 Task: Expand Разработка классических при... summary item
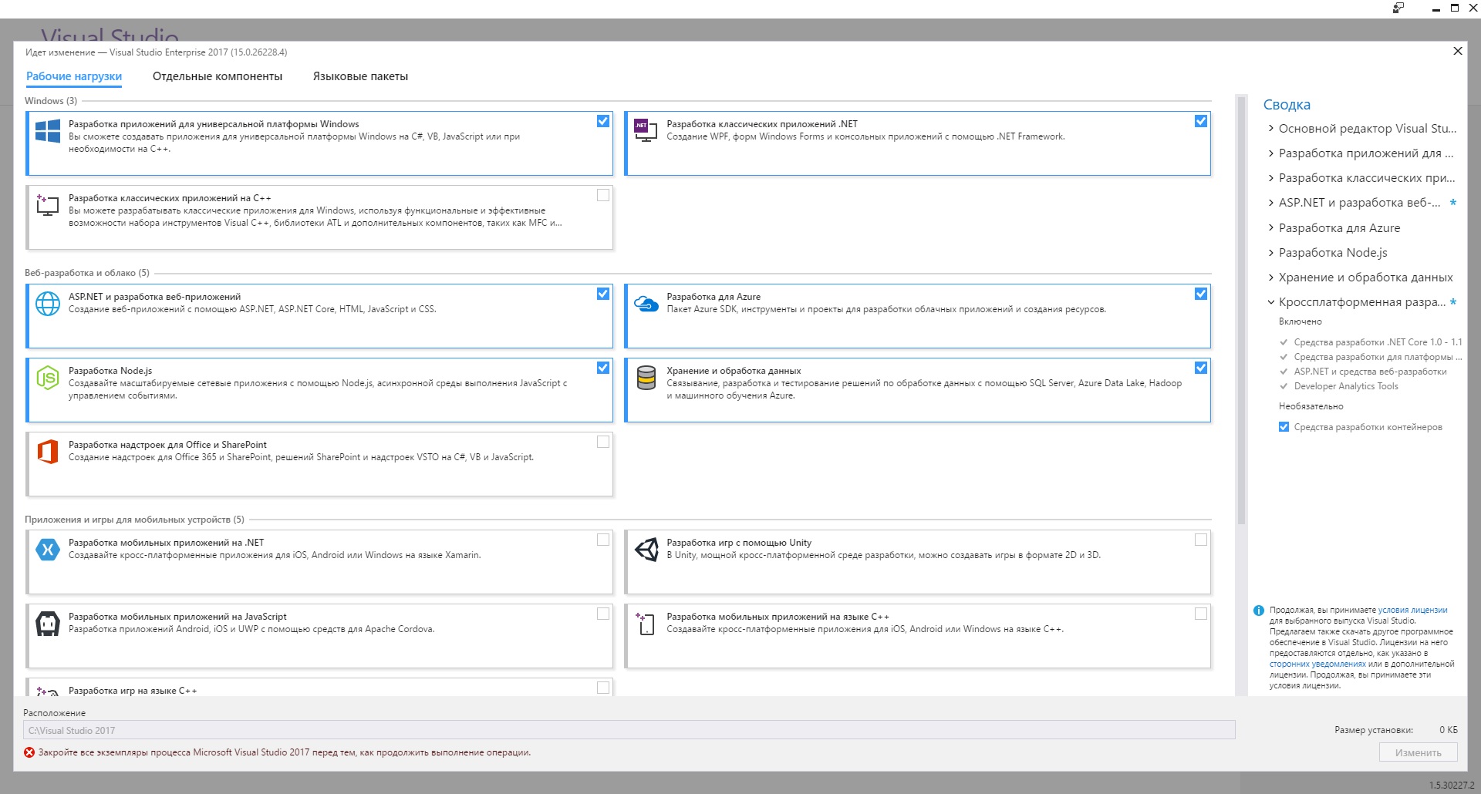point(1271,178)
